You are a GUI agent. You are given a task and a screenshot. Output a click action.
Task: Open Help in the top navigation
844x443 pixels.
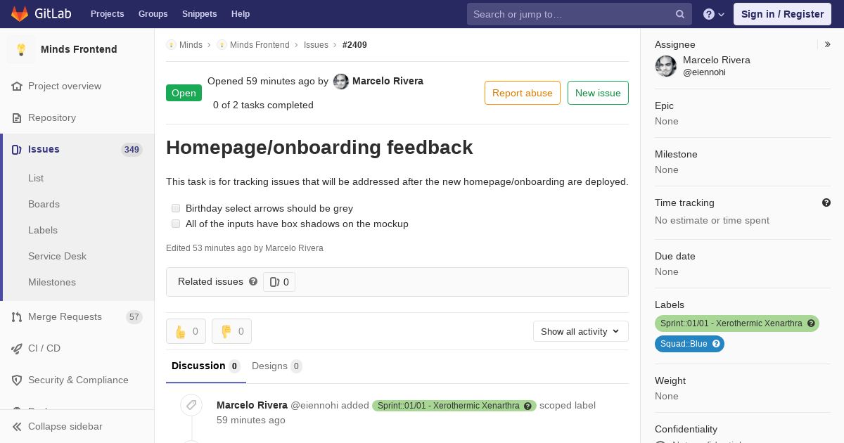click(241, 14)
